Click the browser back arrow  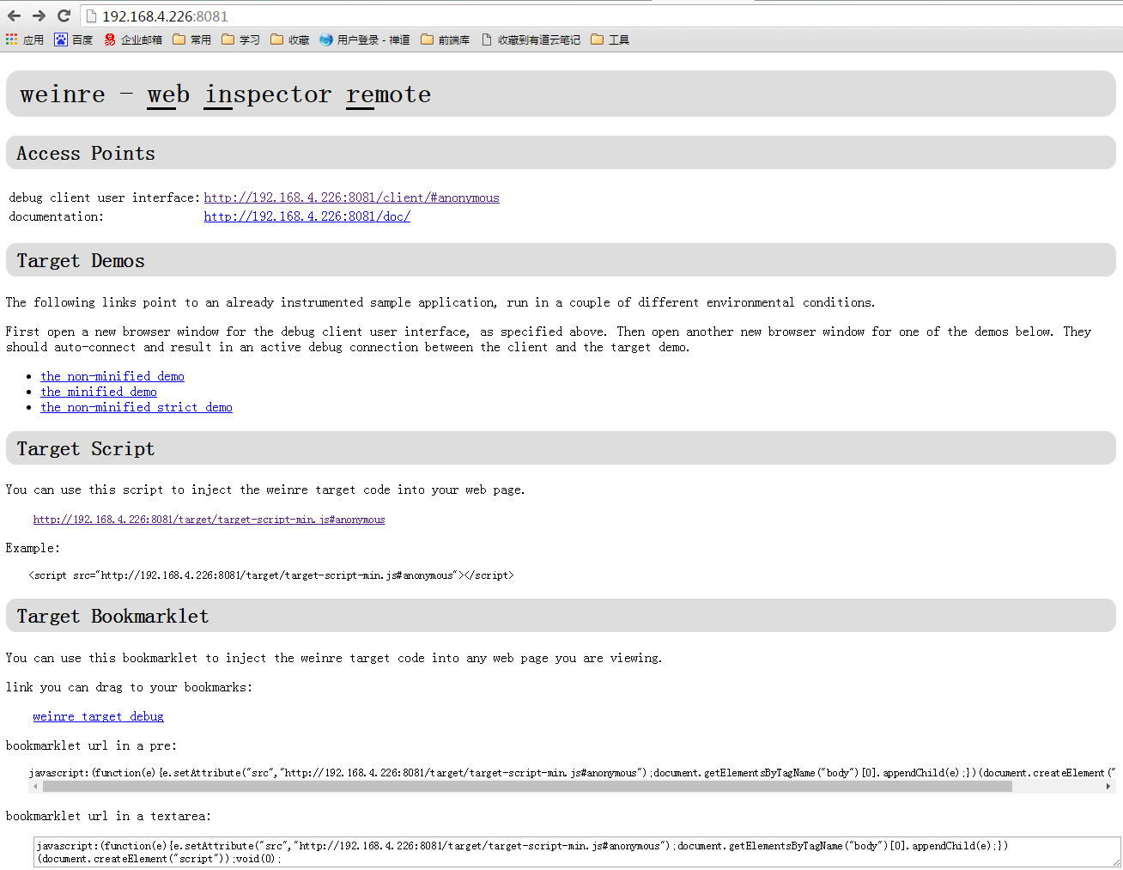pos(15,15)
